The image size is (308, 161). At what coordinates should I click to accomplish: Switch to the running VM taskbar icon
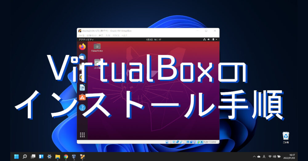click(x=82, y=156)
